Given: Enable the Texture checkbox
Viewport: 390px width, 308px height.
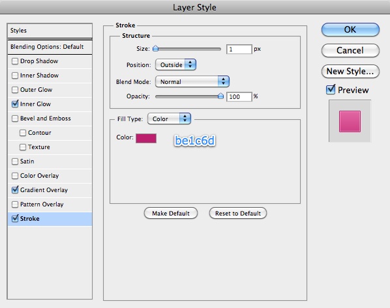Looking at the screenshot, I should [23, 147].
